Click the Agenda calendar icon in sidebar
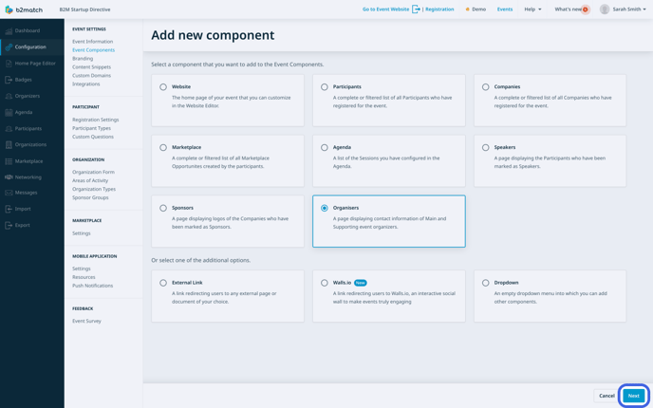 click(x=9, y=112)
